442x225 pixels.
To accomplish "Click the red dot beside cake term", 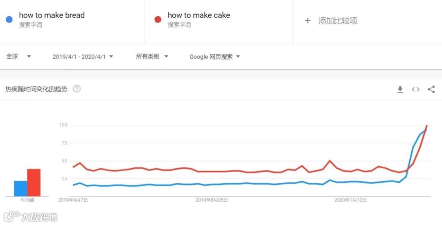I will pyautogui.click(x=158, y=20).
